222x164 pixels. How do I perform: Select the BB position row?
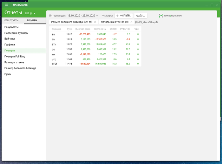click(x=95, y=34)
